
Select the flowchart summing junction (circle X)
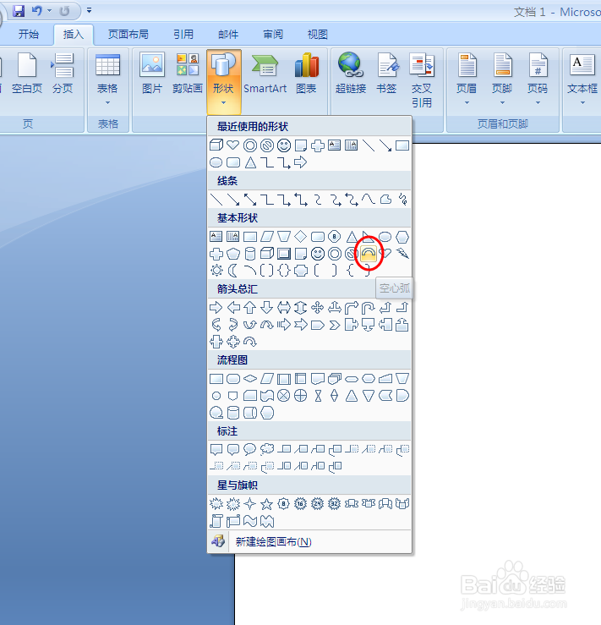click(283, 396)
